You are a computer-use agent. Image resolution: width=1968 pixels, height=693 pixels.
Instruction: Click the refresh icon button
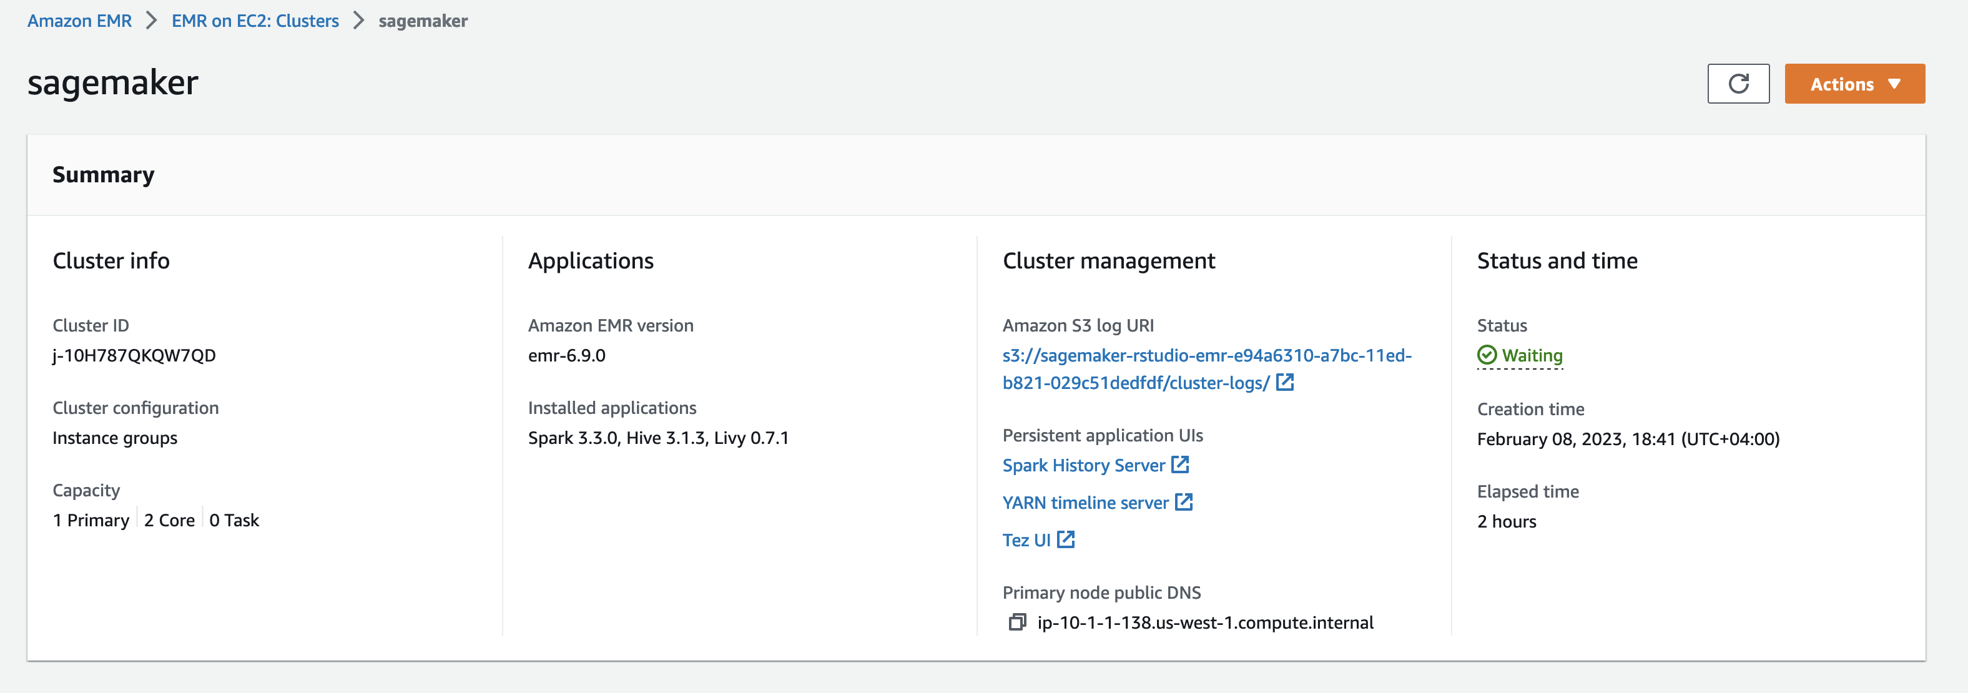(x=1738, y=83)
